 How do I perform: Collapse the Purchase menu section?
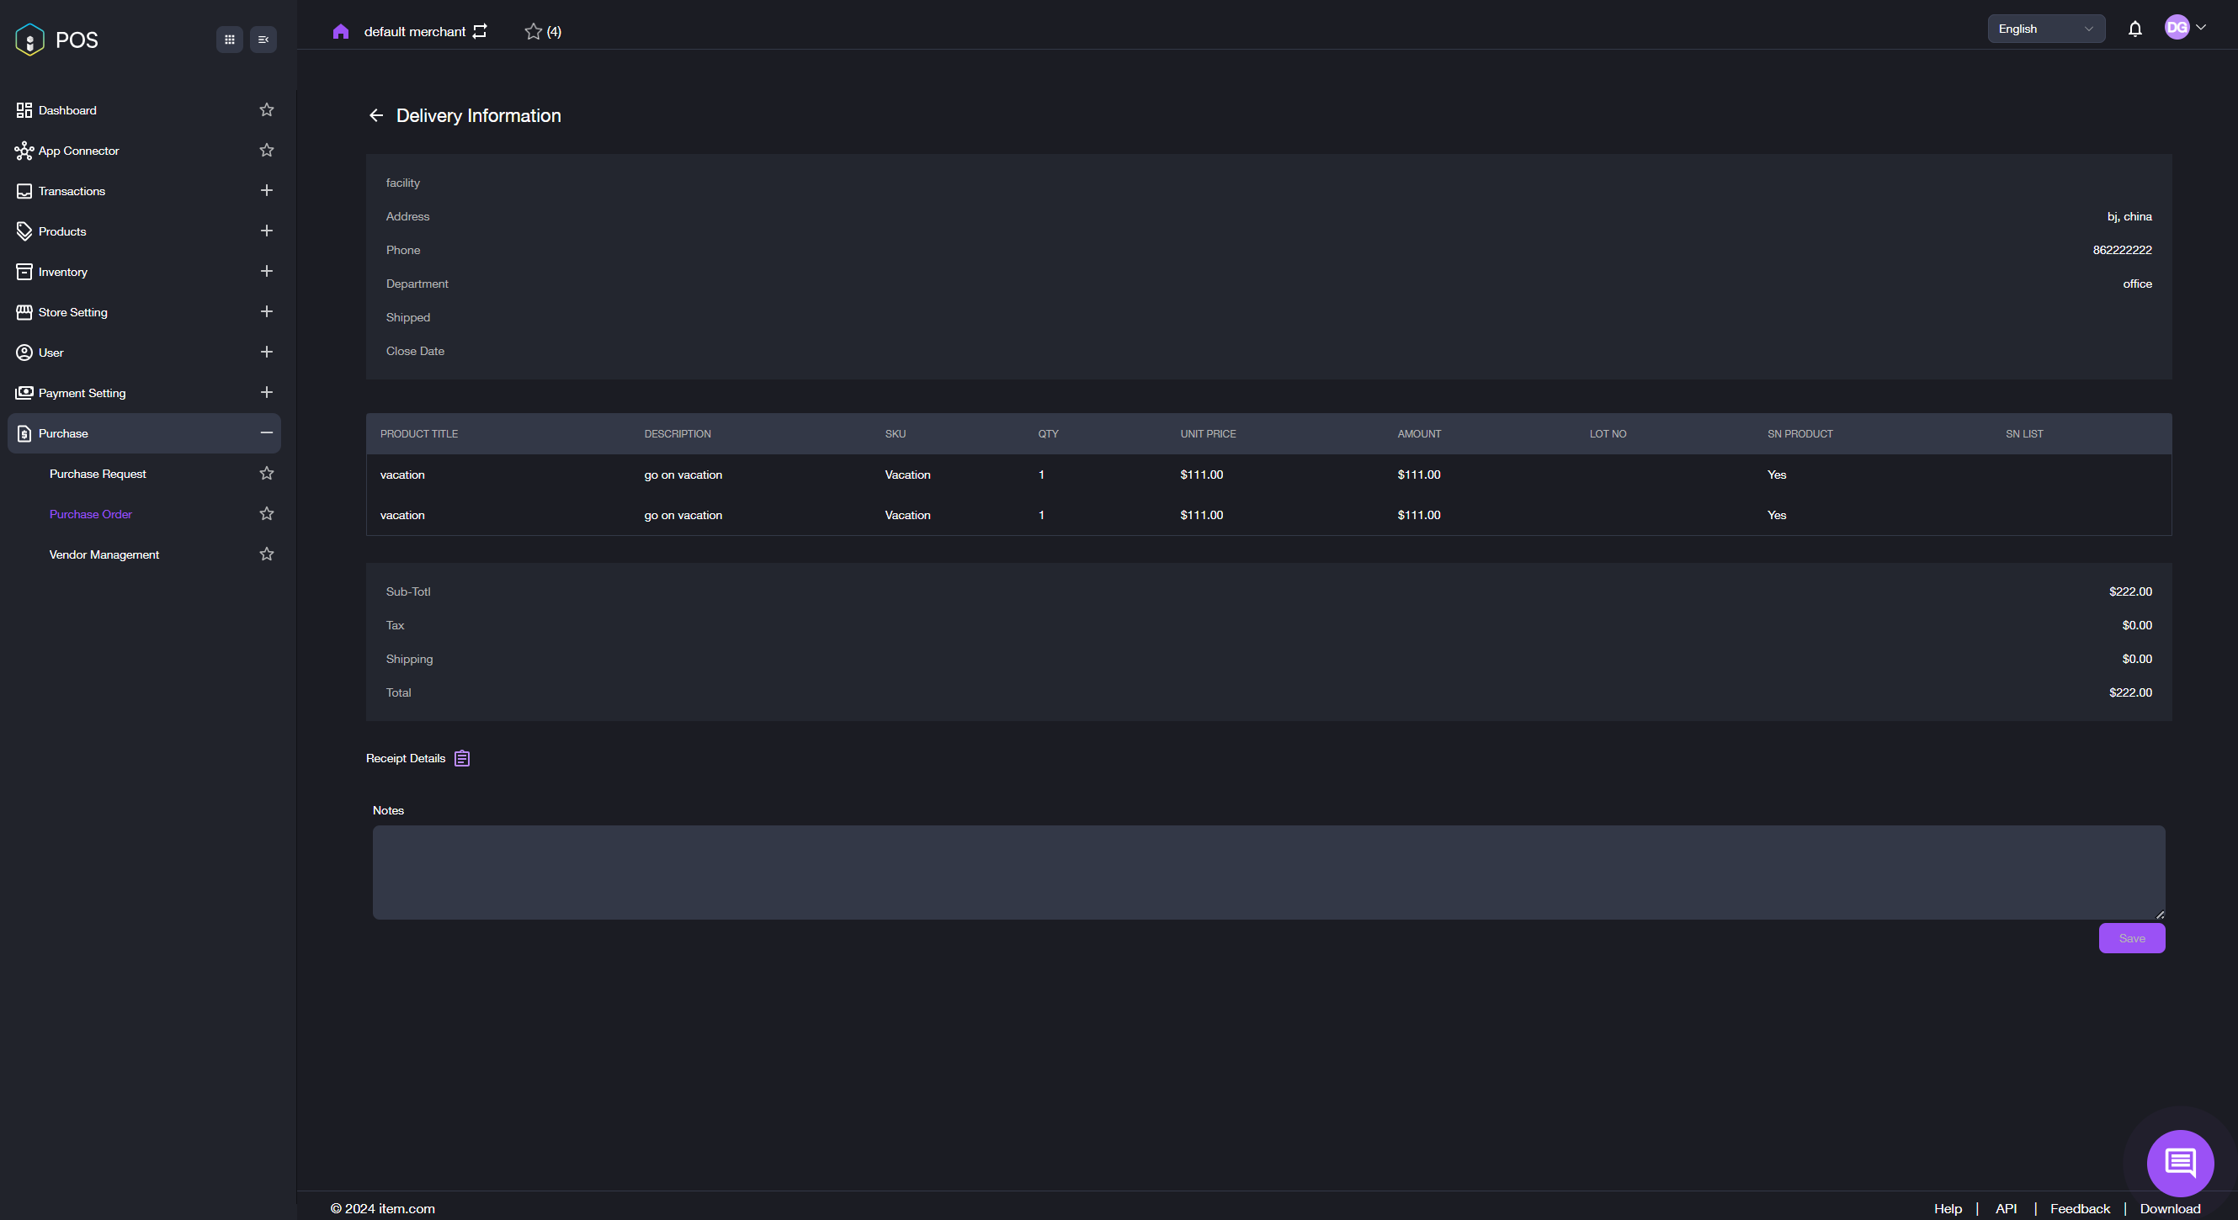[267, 433]
